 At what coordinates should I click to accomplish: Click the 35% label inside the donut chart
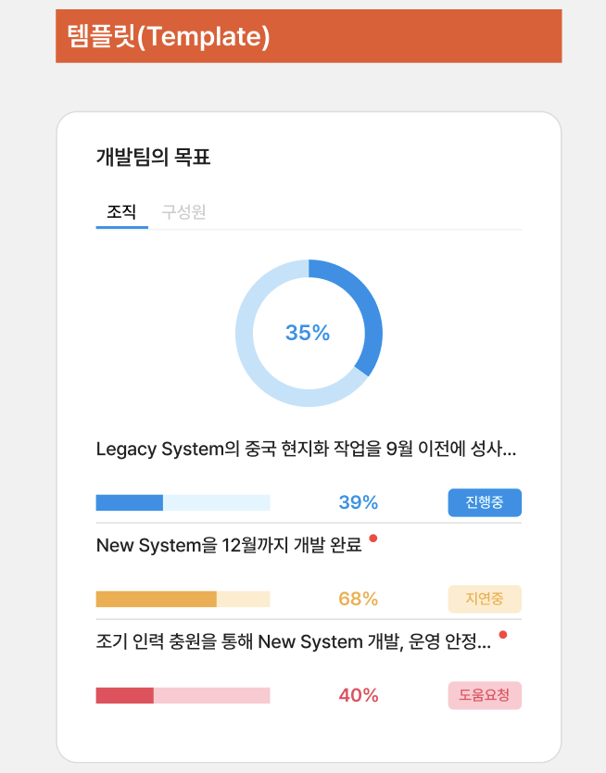[309, 333]
